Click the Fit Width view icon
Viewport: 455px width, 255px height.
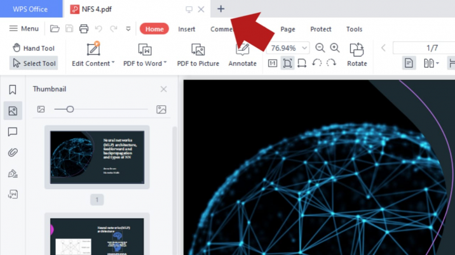click(x=302, y=63)
